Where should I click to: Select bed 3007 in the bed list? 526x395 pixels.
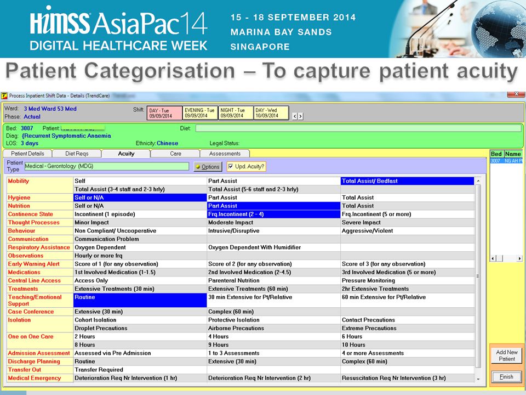point(506,161)
